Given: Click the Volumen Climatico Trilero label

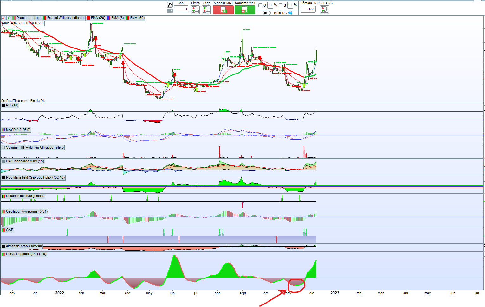Looking at the screenshot, I should tap(45, 148).
